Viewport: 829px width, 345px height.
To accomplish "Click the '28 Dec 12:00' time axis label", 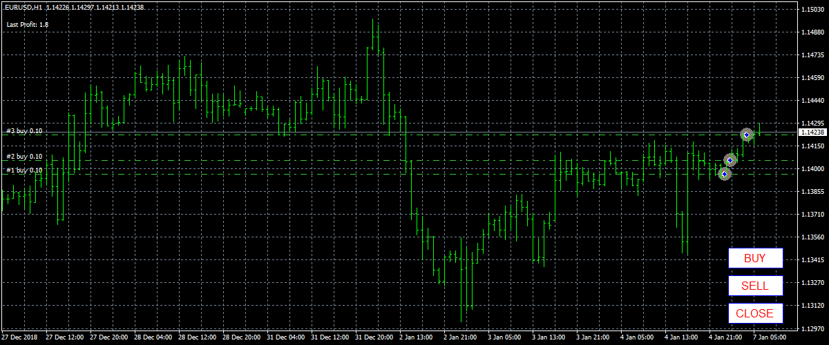I will [x=198, y=338].
